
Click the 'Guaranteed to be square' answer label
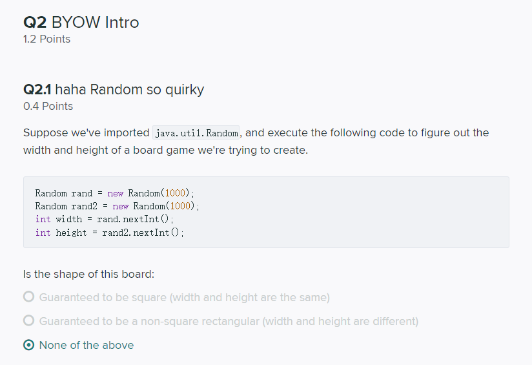pos(184,297)
